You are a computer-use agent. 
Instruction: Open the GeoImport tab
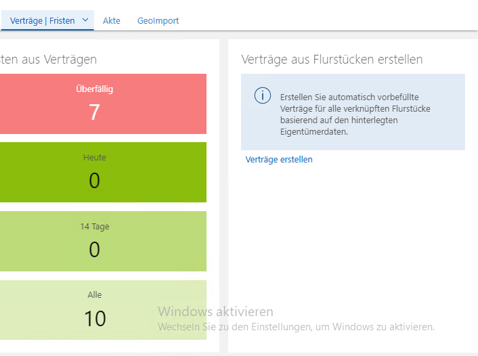(158, 21)
